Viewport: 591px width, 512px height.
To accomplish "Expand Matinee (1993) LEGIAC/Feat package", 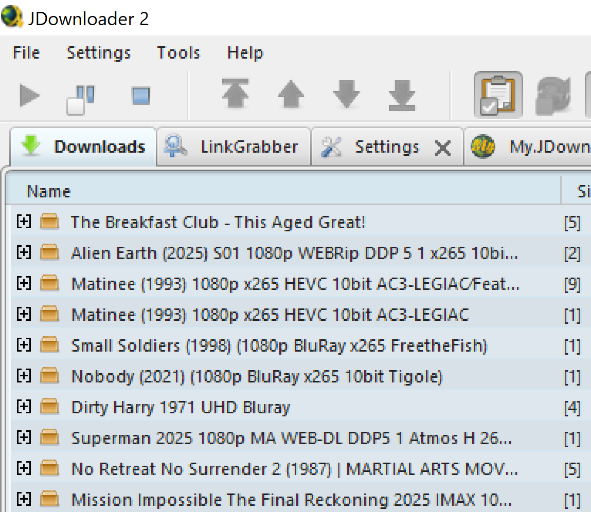I will tap(24, 283).
